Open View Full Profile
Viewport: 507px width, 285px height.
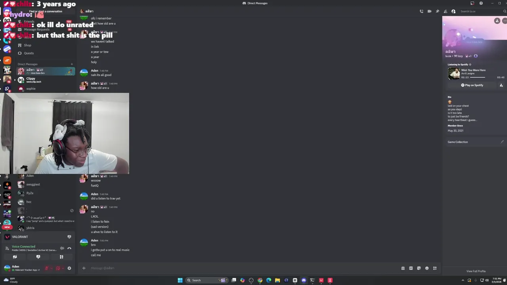(476, 271)
